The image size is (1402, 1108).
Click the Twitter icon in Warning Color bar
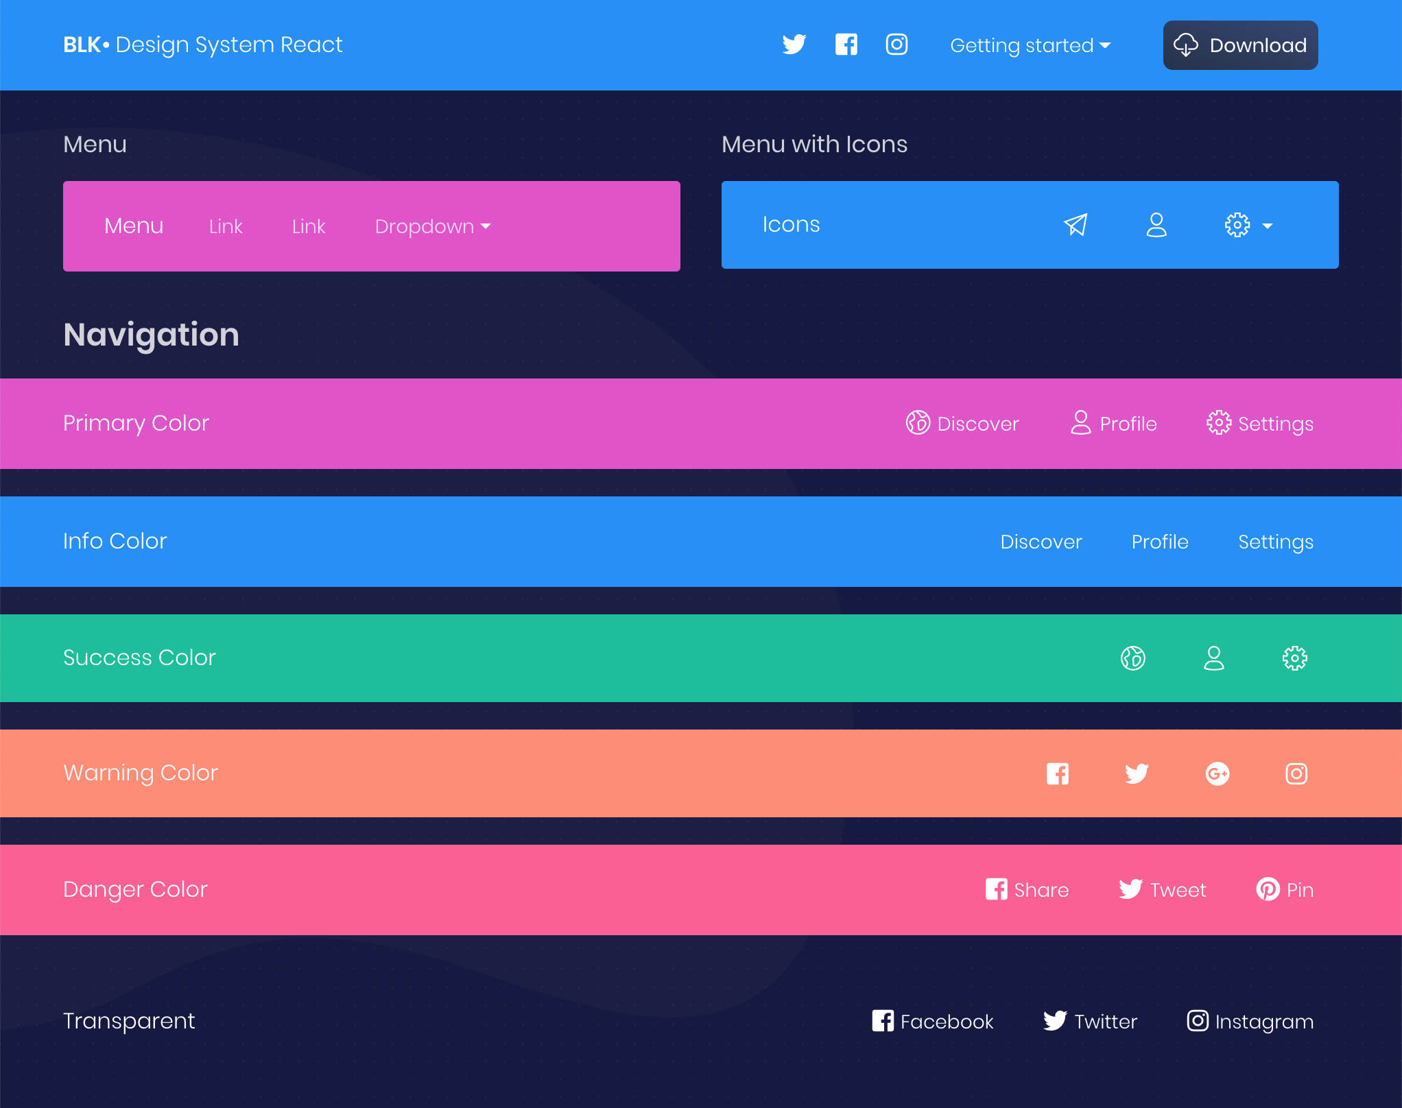[1137, 774]
